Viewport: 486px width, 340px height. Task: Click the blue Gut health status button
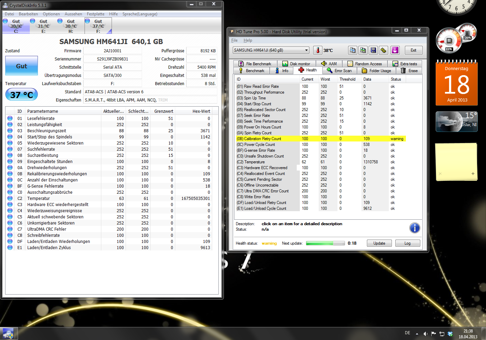pyautogui.click(x=22, y=66)
